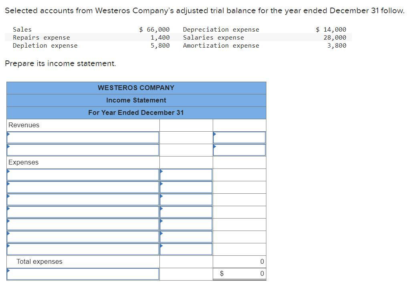Open sixth expense account dropdown

pyautogui.click(x=83, y=237)
